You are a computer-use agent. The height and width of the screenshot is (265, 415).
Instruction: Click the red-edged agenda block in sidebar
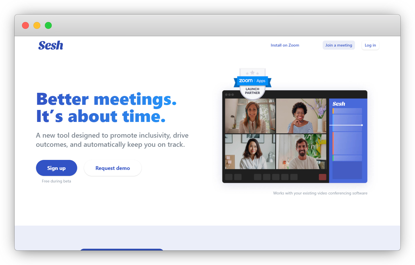click(x=347, y=143)
